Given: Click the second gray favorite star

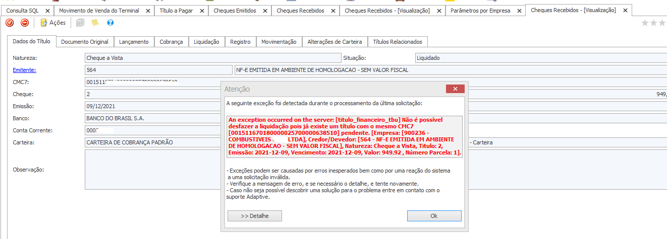Looking at the screenshot, I should tap(654, 23).
